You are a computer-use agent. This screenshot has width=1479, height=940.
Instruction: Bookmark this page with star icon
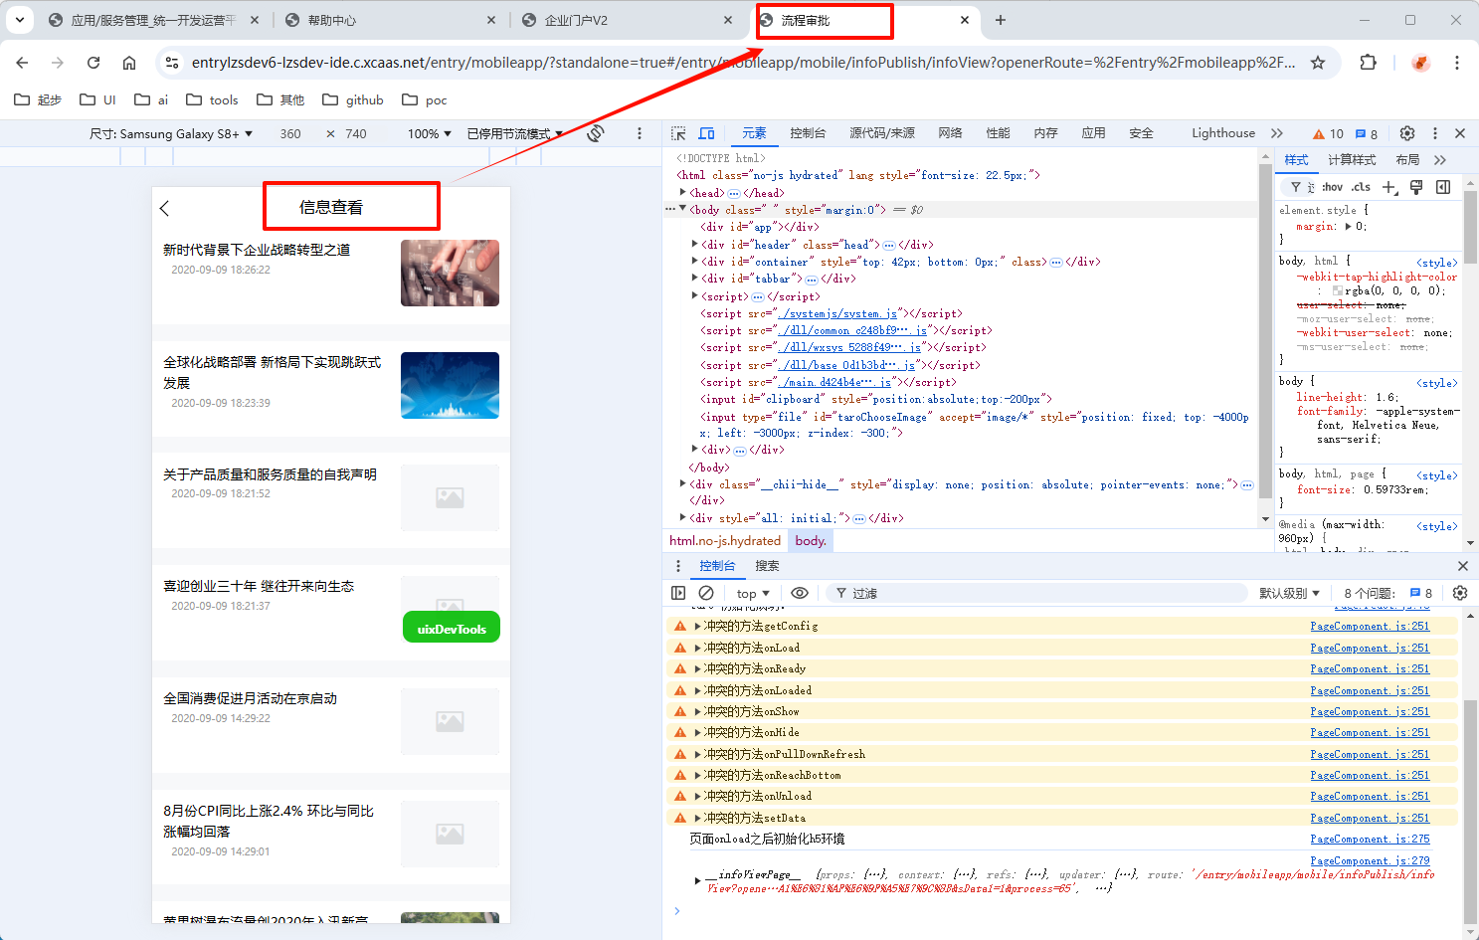point(1318,63)
